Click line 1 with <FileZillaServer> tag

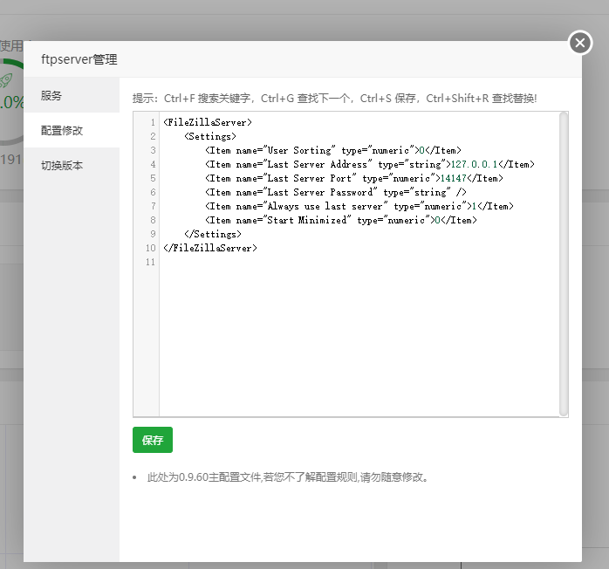pos(208,122)
